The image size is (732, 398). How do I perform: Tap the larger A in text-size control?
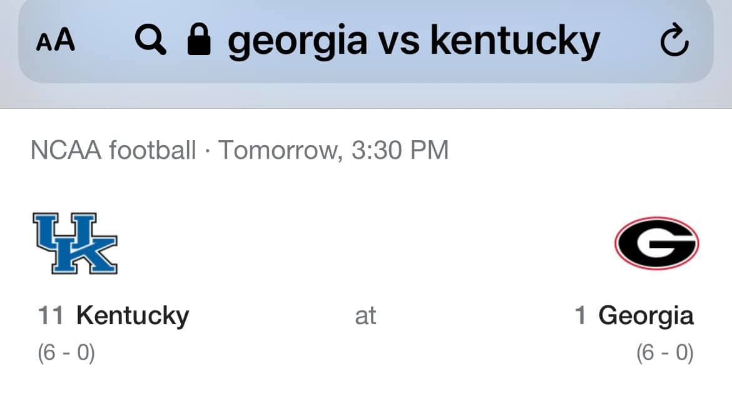click(x=64, y=40)
